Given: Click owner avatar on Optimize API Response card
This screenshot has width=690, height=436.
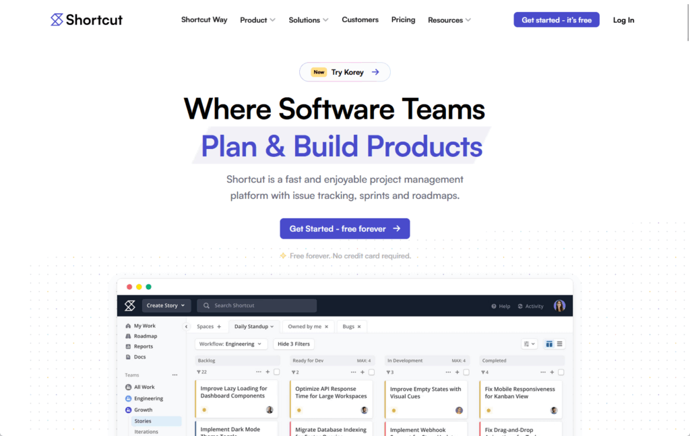Looking at the screenshot, I should tap(365, 410).
